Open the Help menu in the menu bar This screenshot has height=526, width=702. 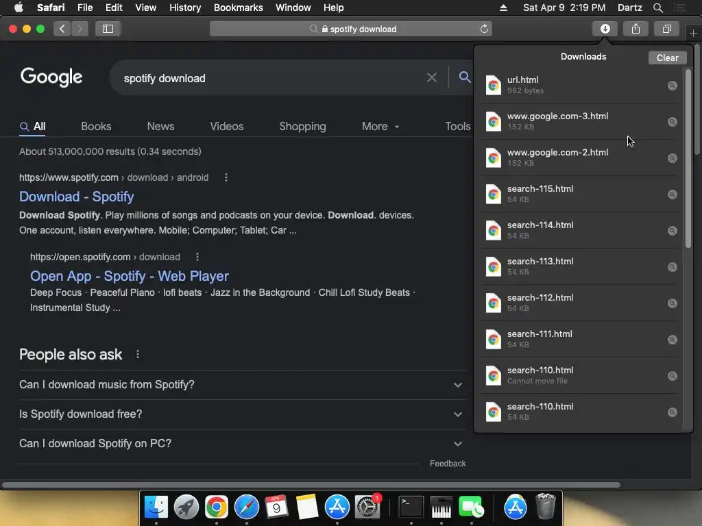pos(334,8)
